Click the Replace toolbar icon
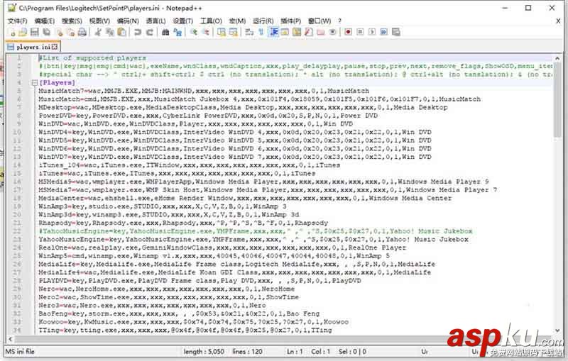Image resolution: width=568 pixels, height=361 pixels. coord(177,32)
